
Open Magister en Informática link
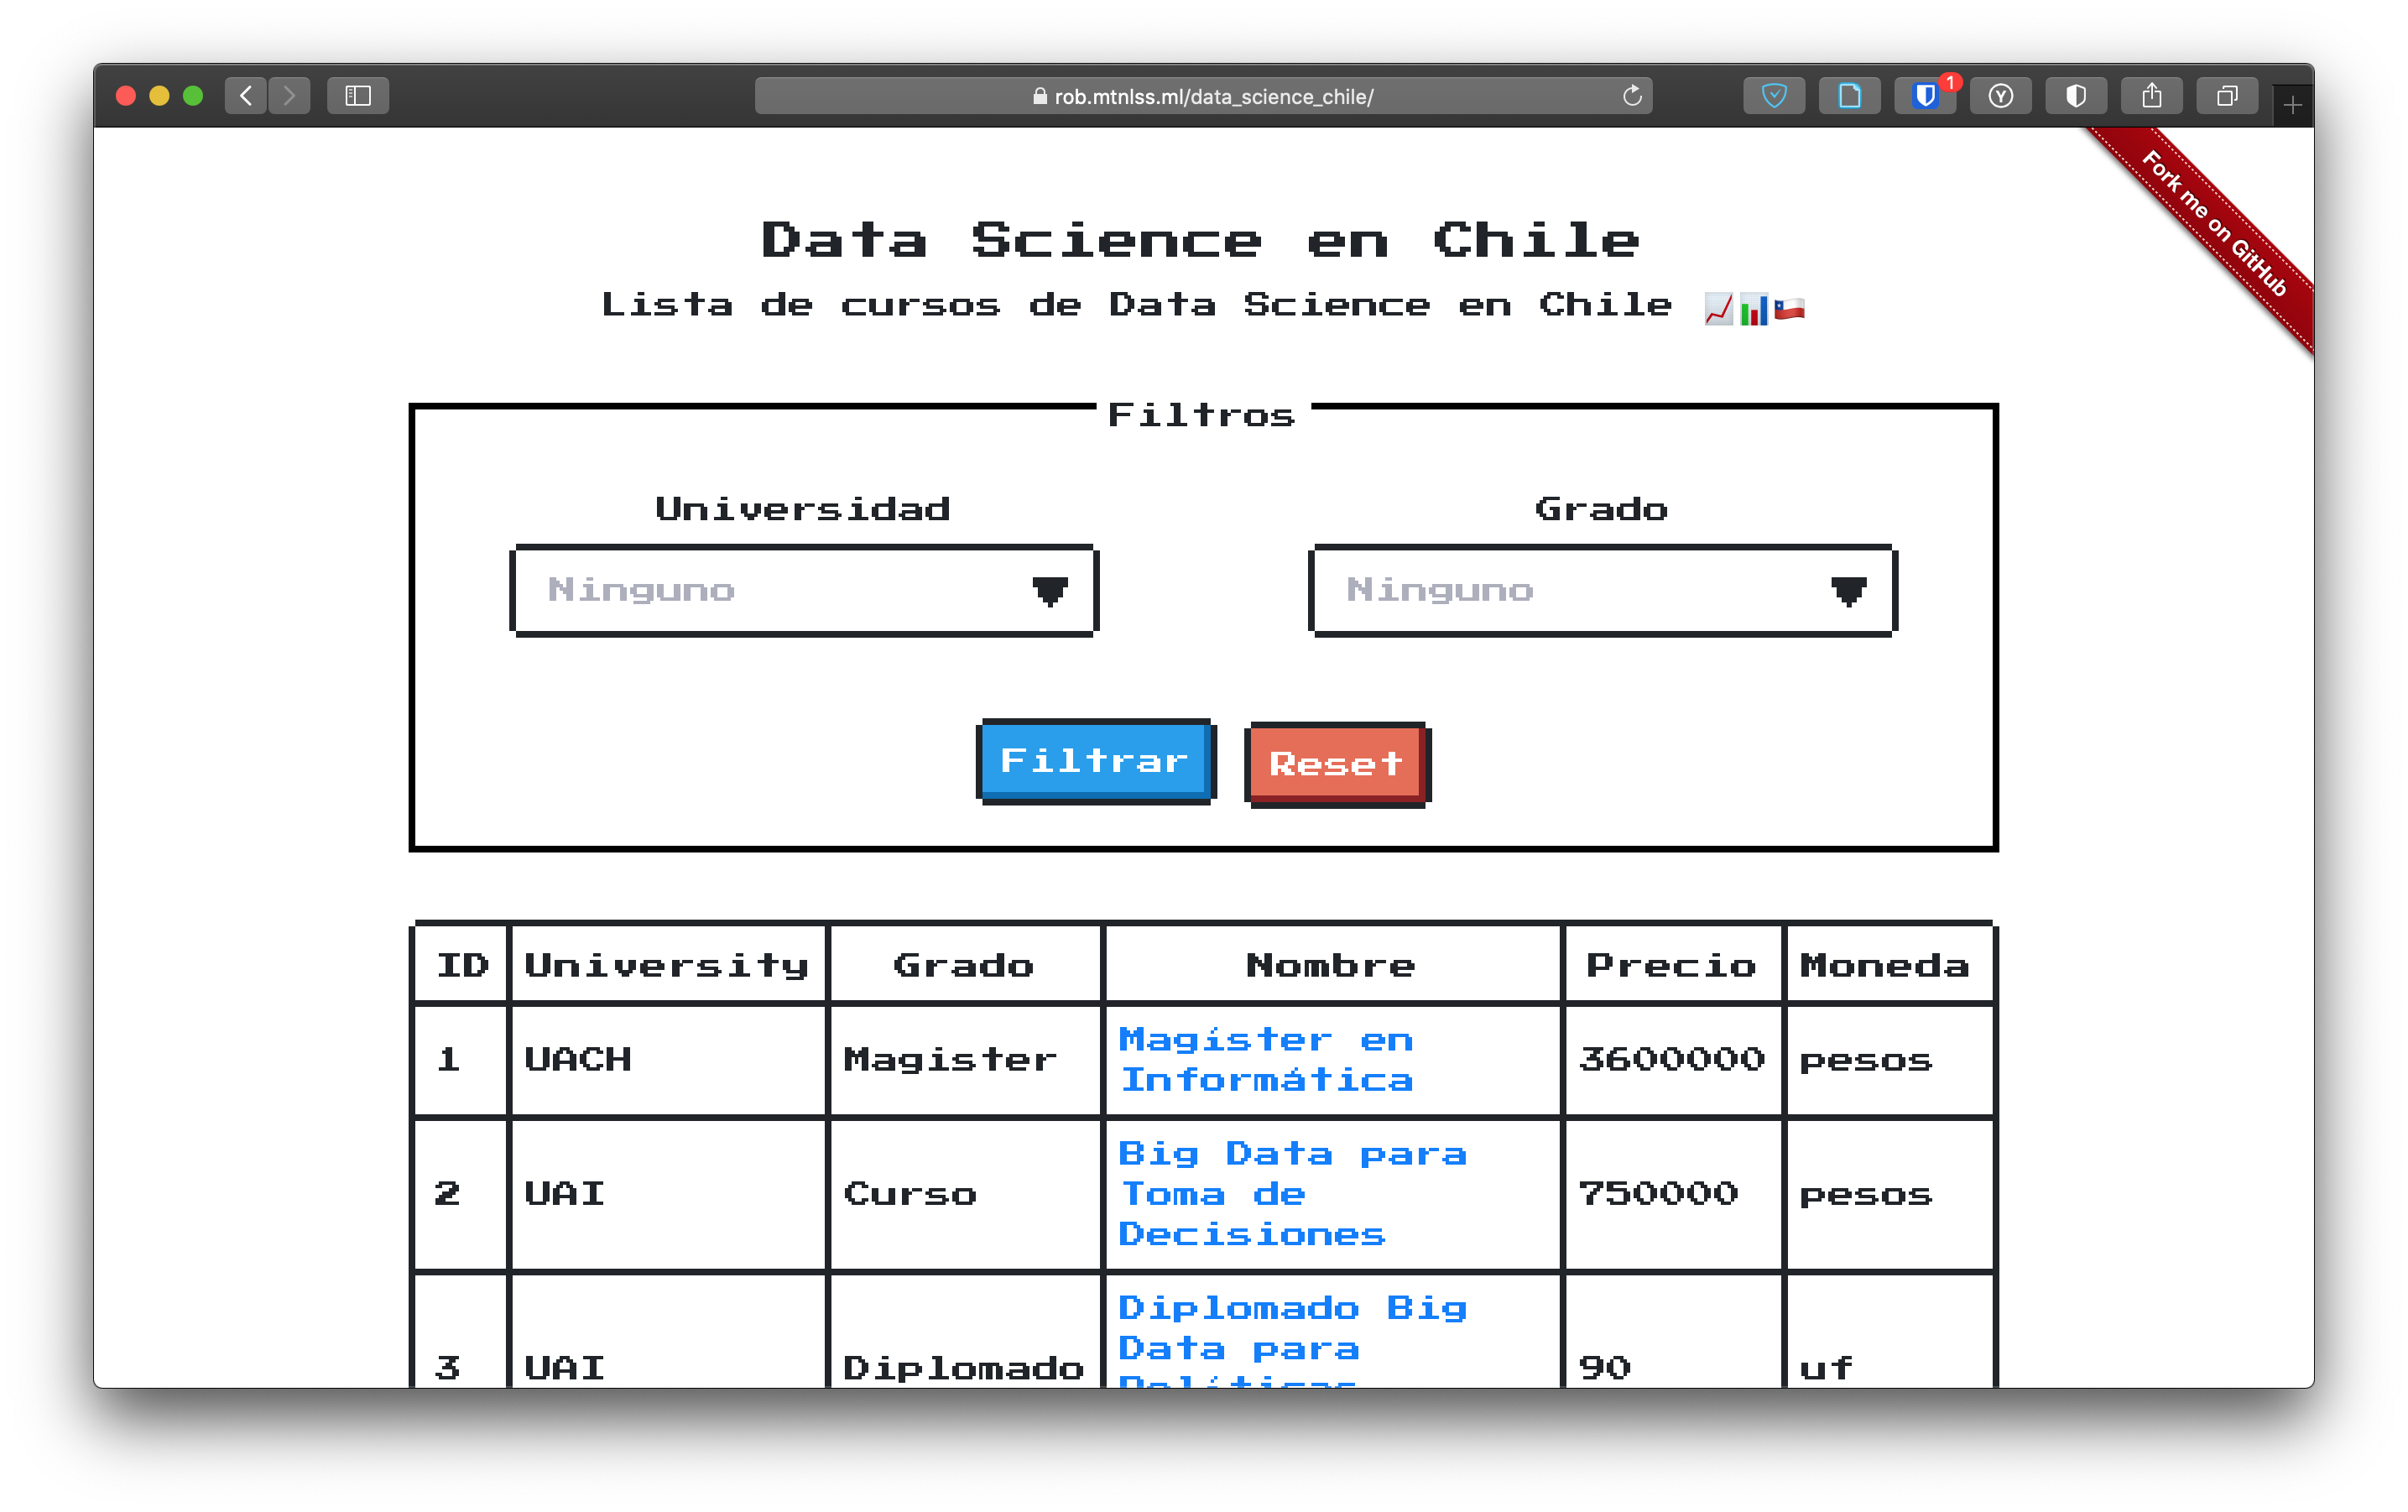pos(1266,1060)
